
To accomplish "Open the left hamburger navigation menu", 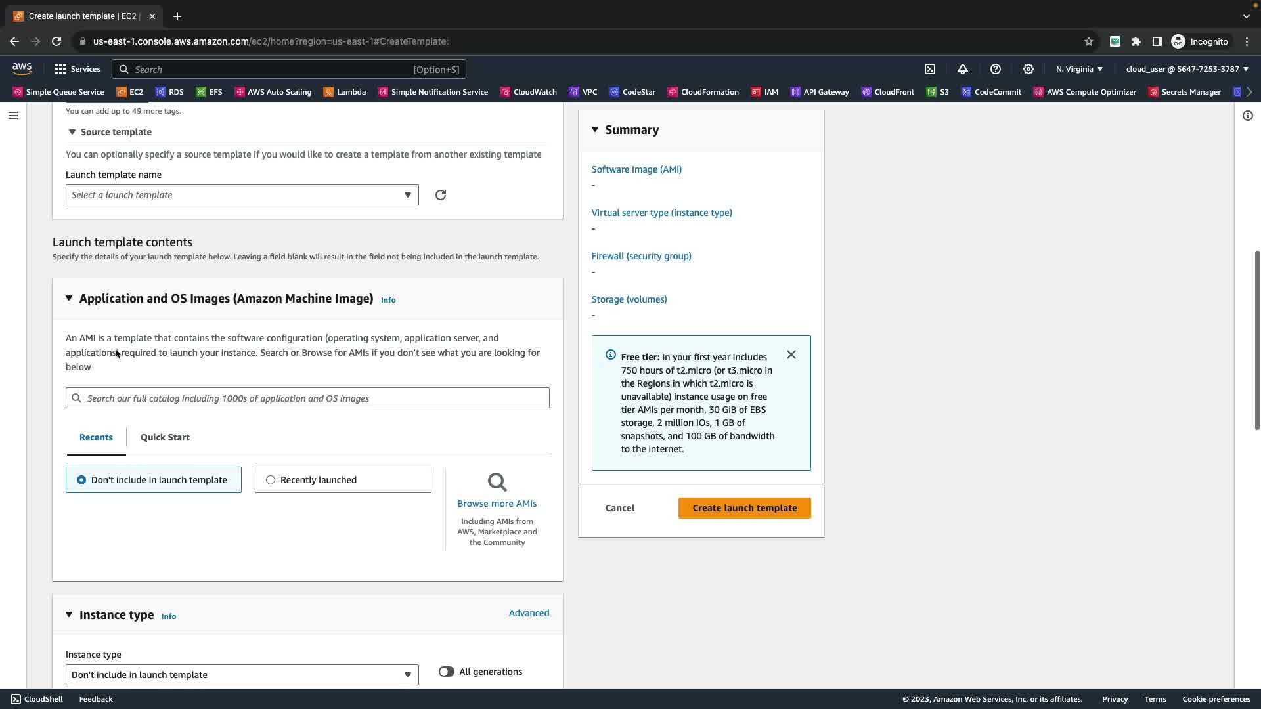I will (x=13, y=116).
